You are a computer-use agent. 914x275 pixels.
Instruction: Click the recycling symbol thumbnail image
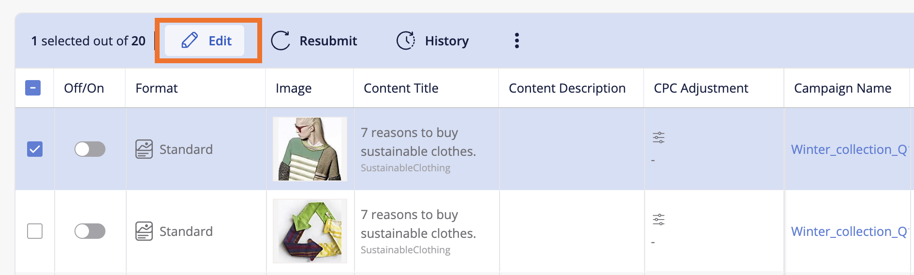pos(310,231)
